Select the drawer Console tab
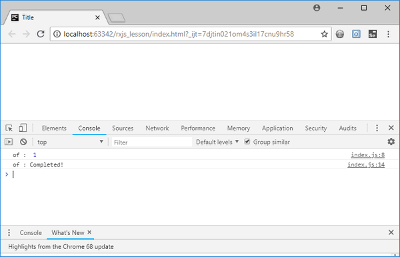Viewport: 400px width, 257px height. click(x=31, y=233)
